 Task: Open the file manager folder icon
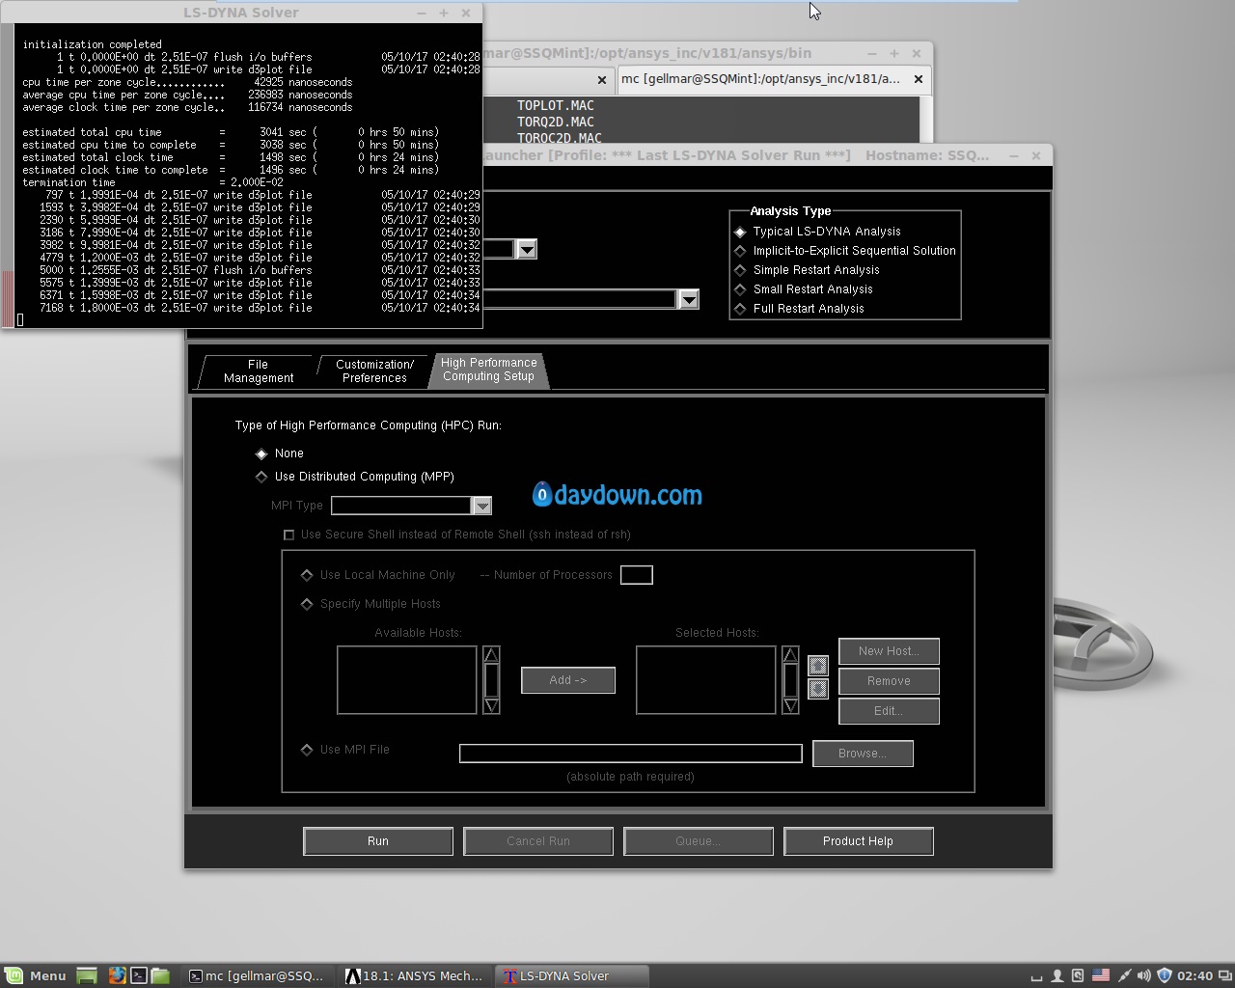point(160,975)
